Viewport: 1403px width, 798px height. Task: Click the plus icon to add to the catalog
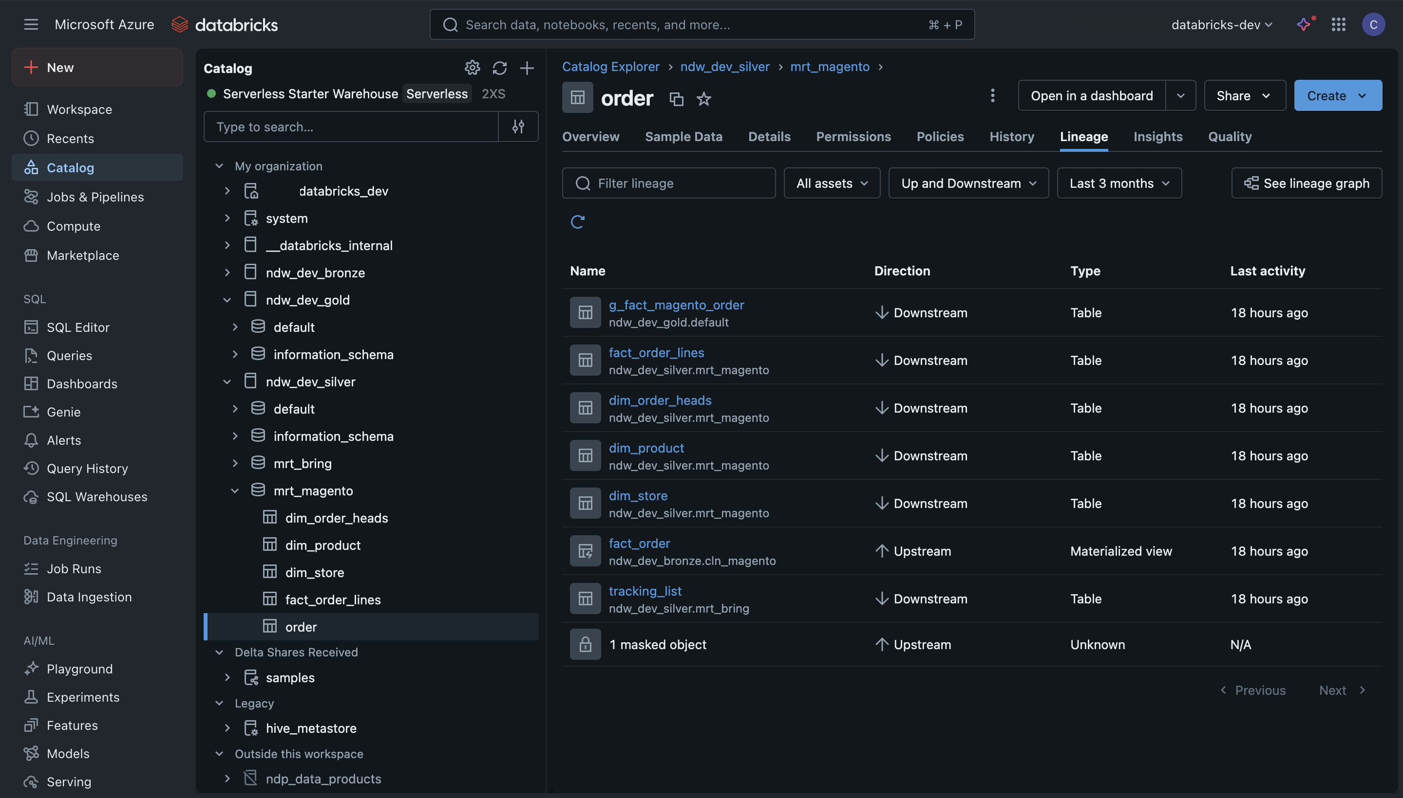click(527, 68)
